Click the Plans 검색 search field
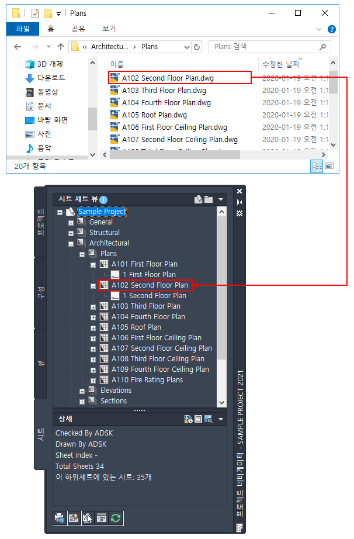This screenshot has width=354, height=539. [x=270, y=47]
